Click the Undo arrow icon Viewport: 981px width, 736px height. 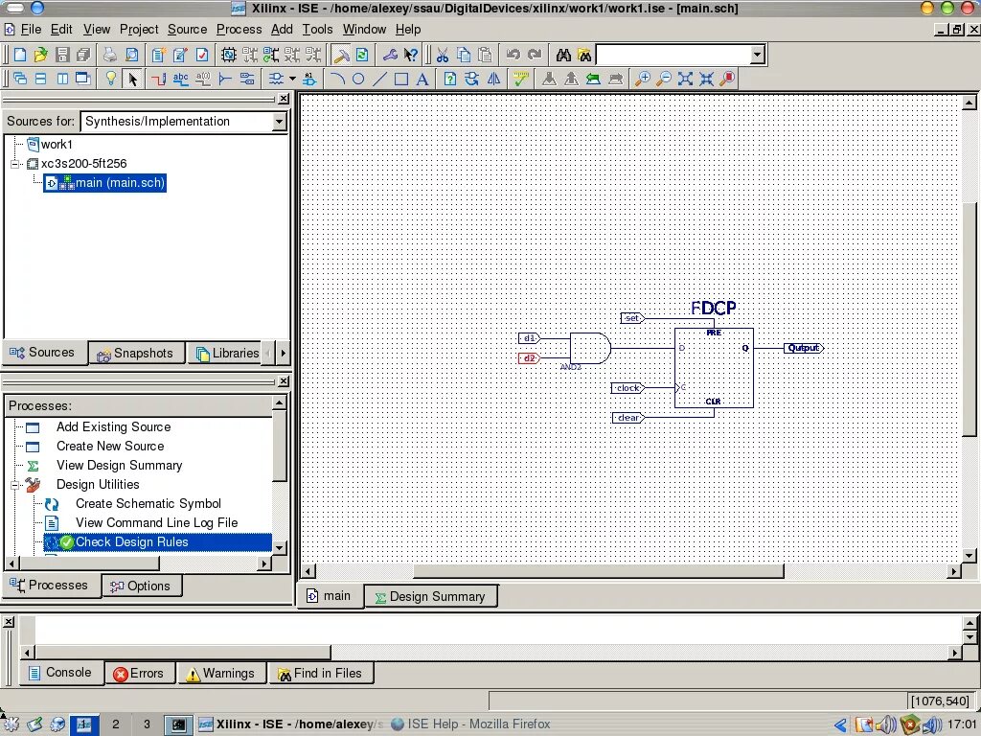[513, 55]
